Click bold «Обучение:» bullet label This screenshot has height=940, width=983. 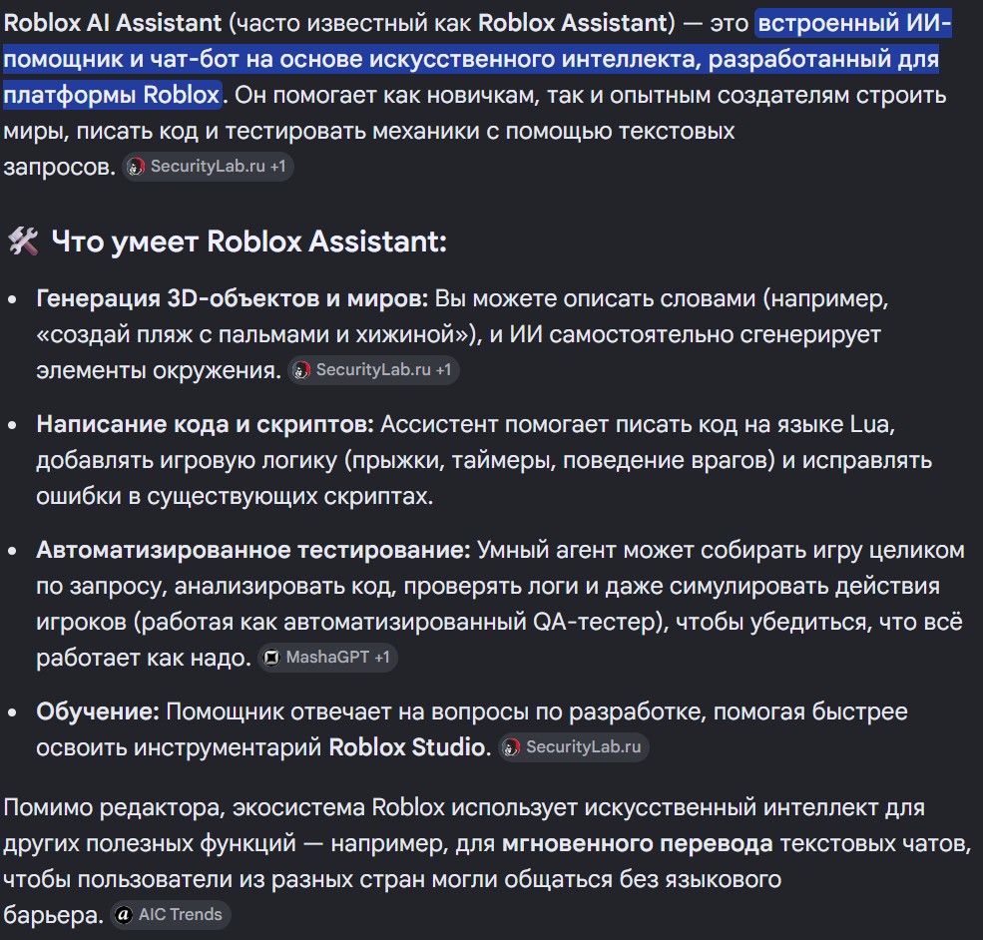(98, 711)
